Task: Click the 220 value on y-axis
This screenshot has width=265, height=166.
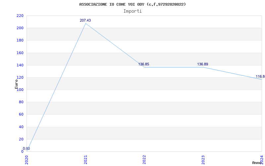Action: (20, 16)
